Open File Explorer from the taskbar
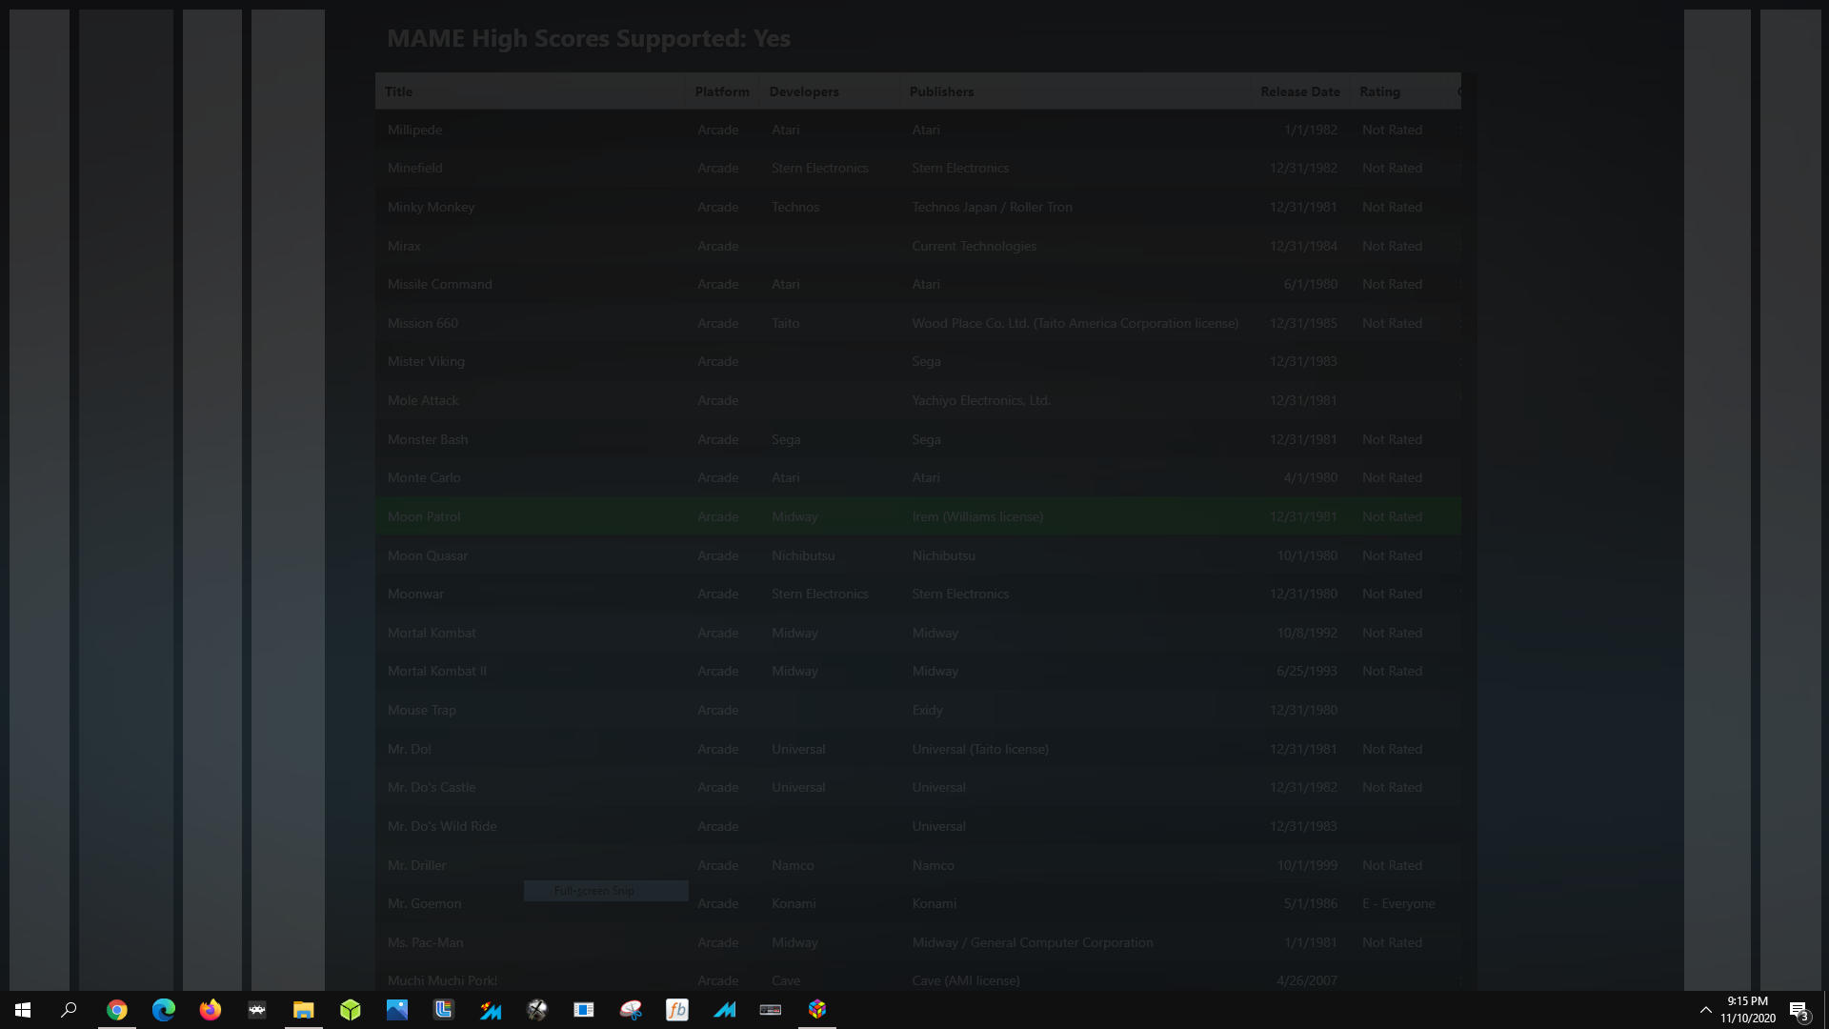The image size is (1829, 1029). pyautogui.click(x=304, y=1010)
